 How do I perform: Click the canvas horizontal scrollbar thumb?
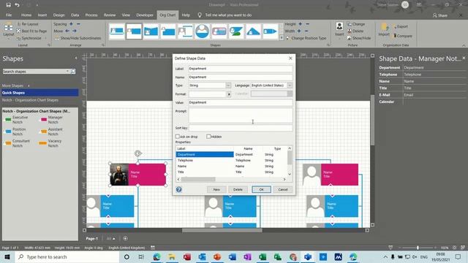click(222, 230)
